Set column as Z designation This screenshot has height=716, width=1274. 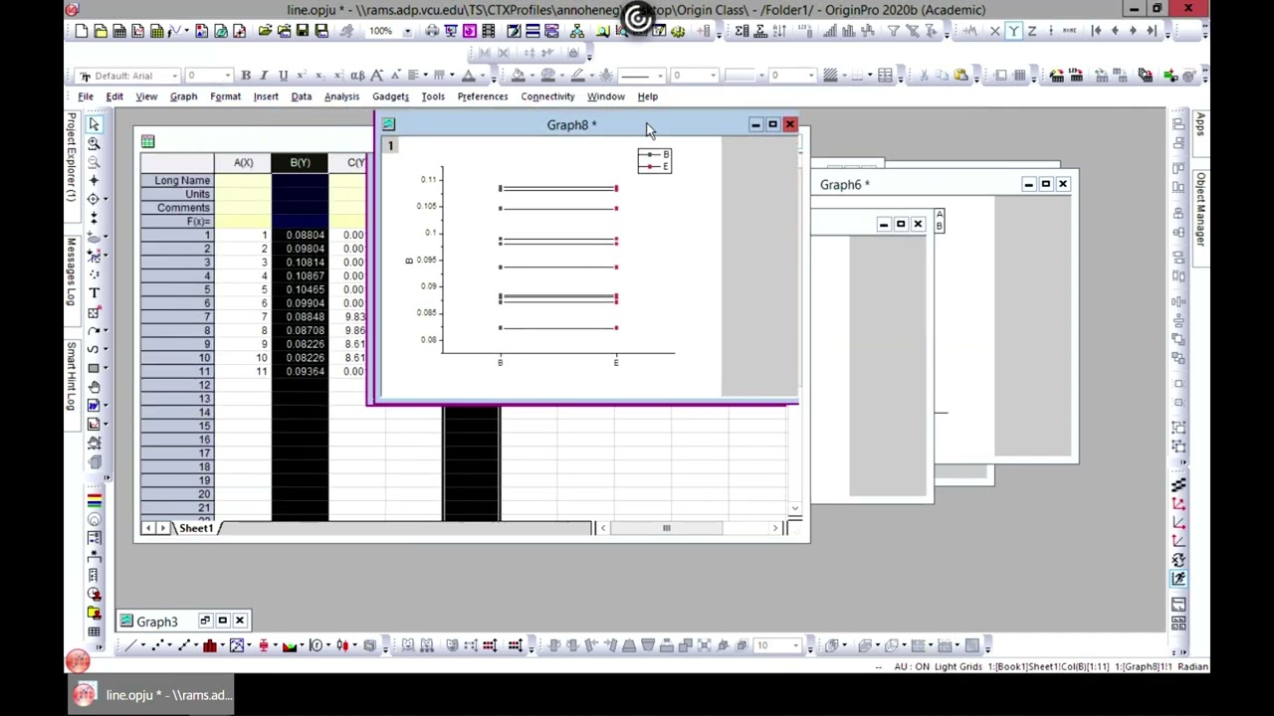1032,31
